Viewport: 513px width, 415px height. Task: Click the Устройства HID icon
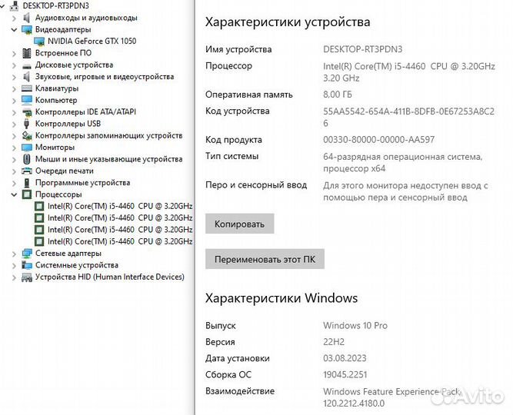coord(26,277)
